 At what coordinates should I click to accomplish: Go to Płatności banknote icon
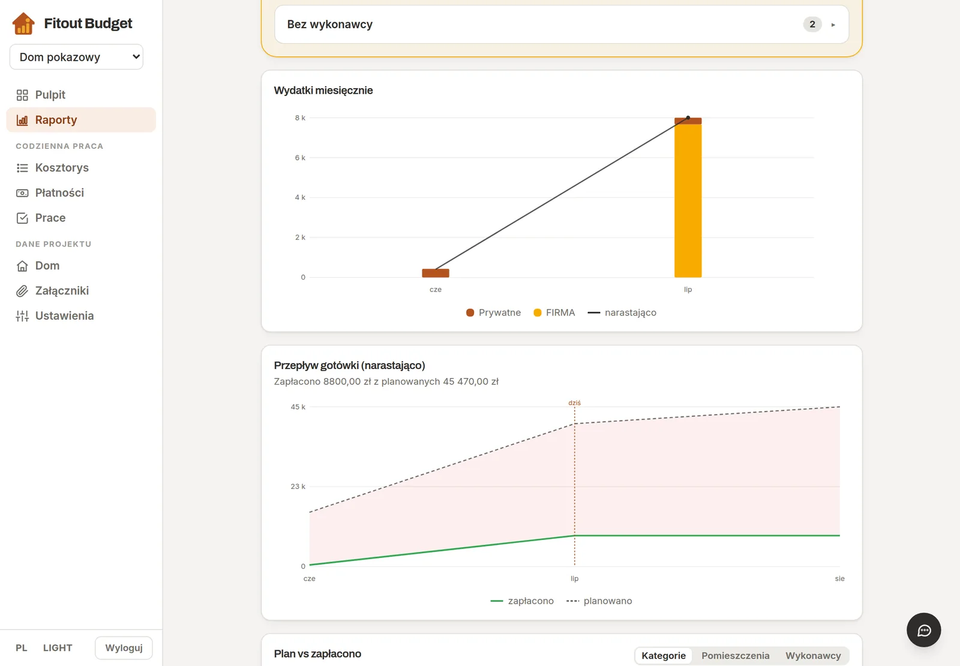(x=22, y=193)
